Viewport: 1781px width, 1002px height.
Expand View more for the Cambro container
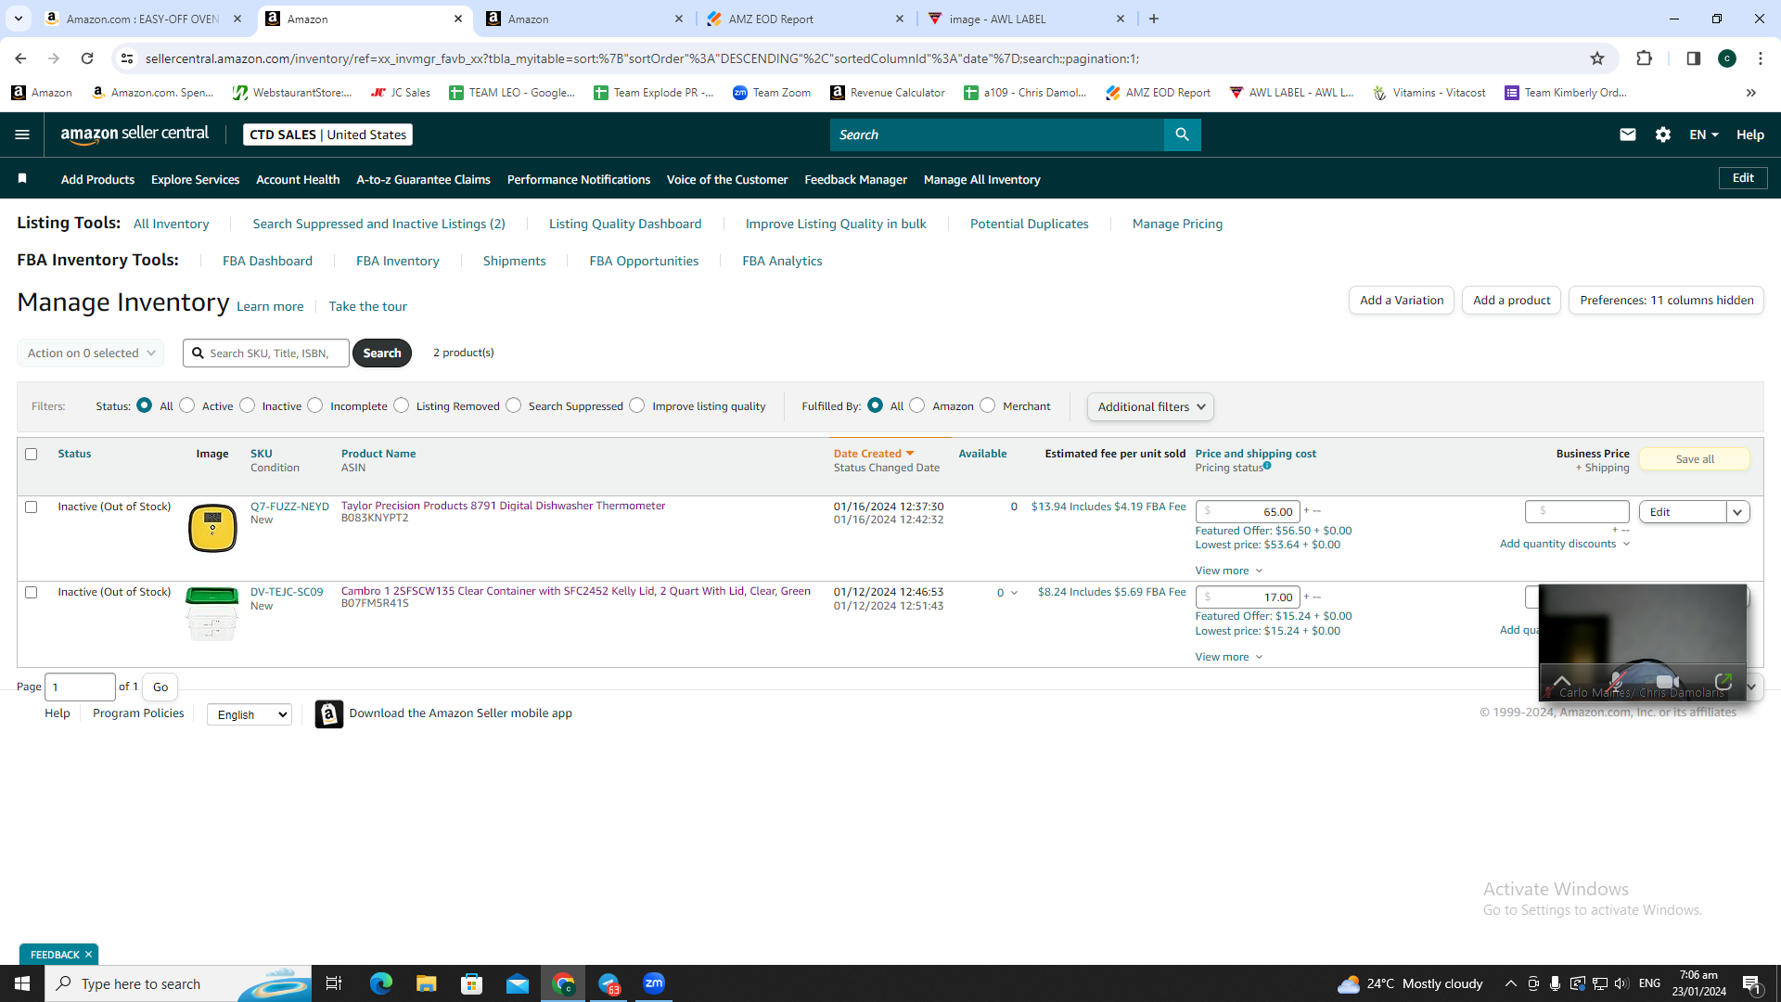point(1228,657)
